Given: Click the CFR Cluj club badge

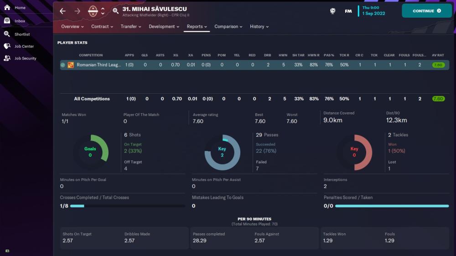Looking at the screenshot, I should pyautogui.click(x=93, y=11).
